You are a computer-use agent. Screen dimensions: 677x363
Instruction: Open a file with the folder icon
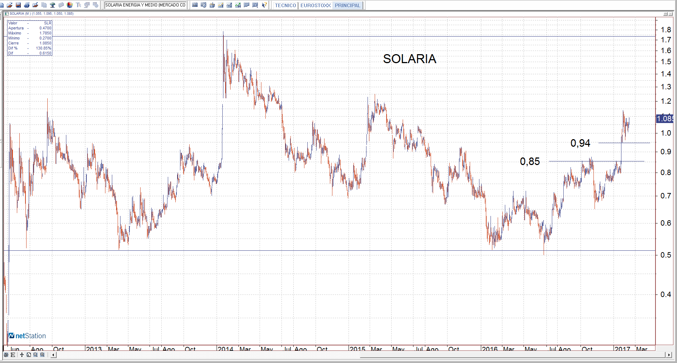(x=10, y=5)
